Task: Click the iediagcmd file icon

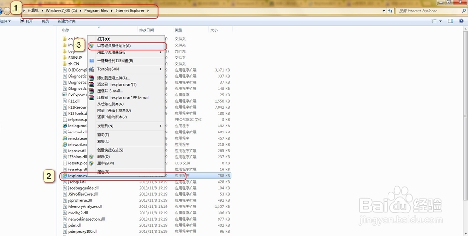Action: (65, 126)
